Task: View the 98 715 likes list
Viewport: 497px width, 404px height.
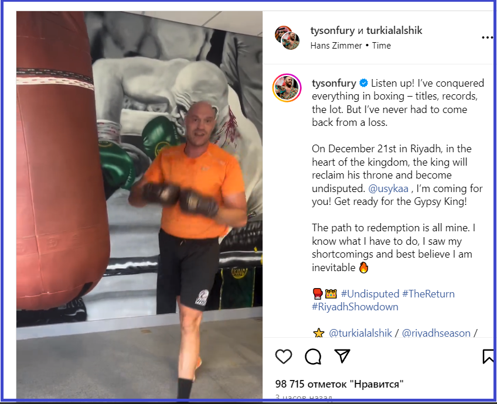Action: point(339,384)
